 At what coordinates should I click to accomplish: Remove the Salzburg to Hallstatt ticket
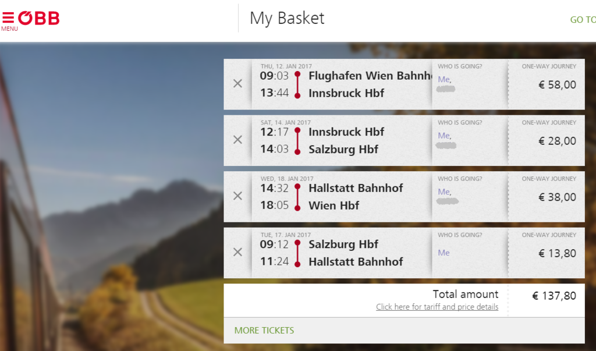click(237, 252)
